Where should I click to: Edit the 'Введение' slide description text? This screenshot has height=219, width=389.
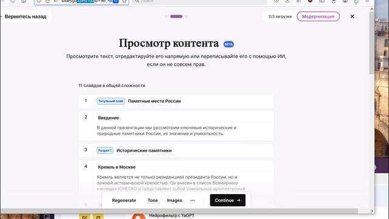tap(167, 131)
